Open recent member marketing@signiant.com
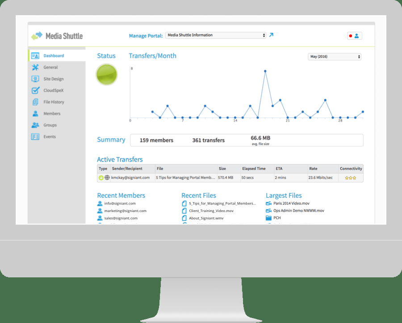The image size is (402, 323). [126, 211]
